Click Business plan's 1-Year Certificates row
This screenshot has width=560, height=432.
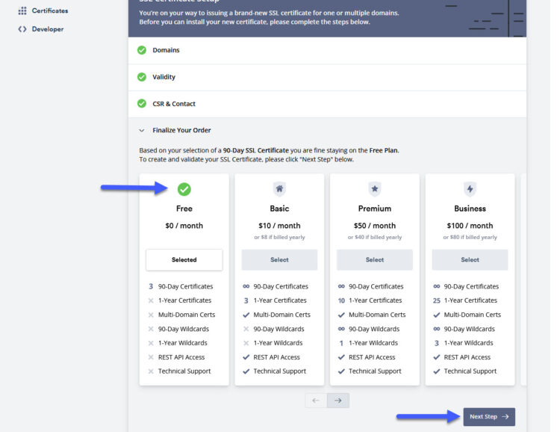(465, 300)
